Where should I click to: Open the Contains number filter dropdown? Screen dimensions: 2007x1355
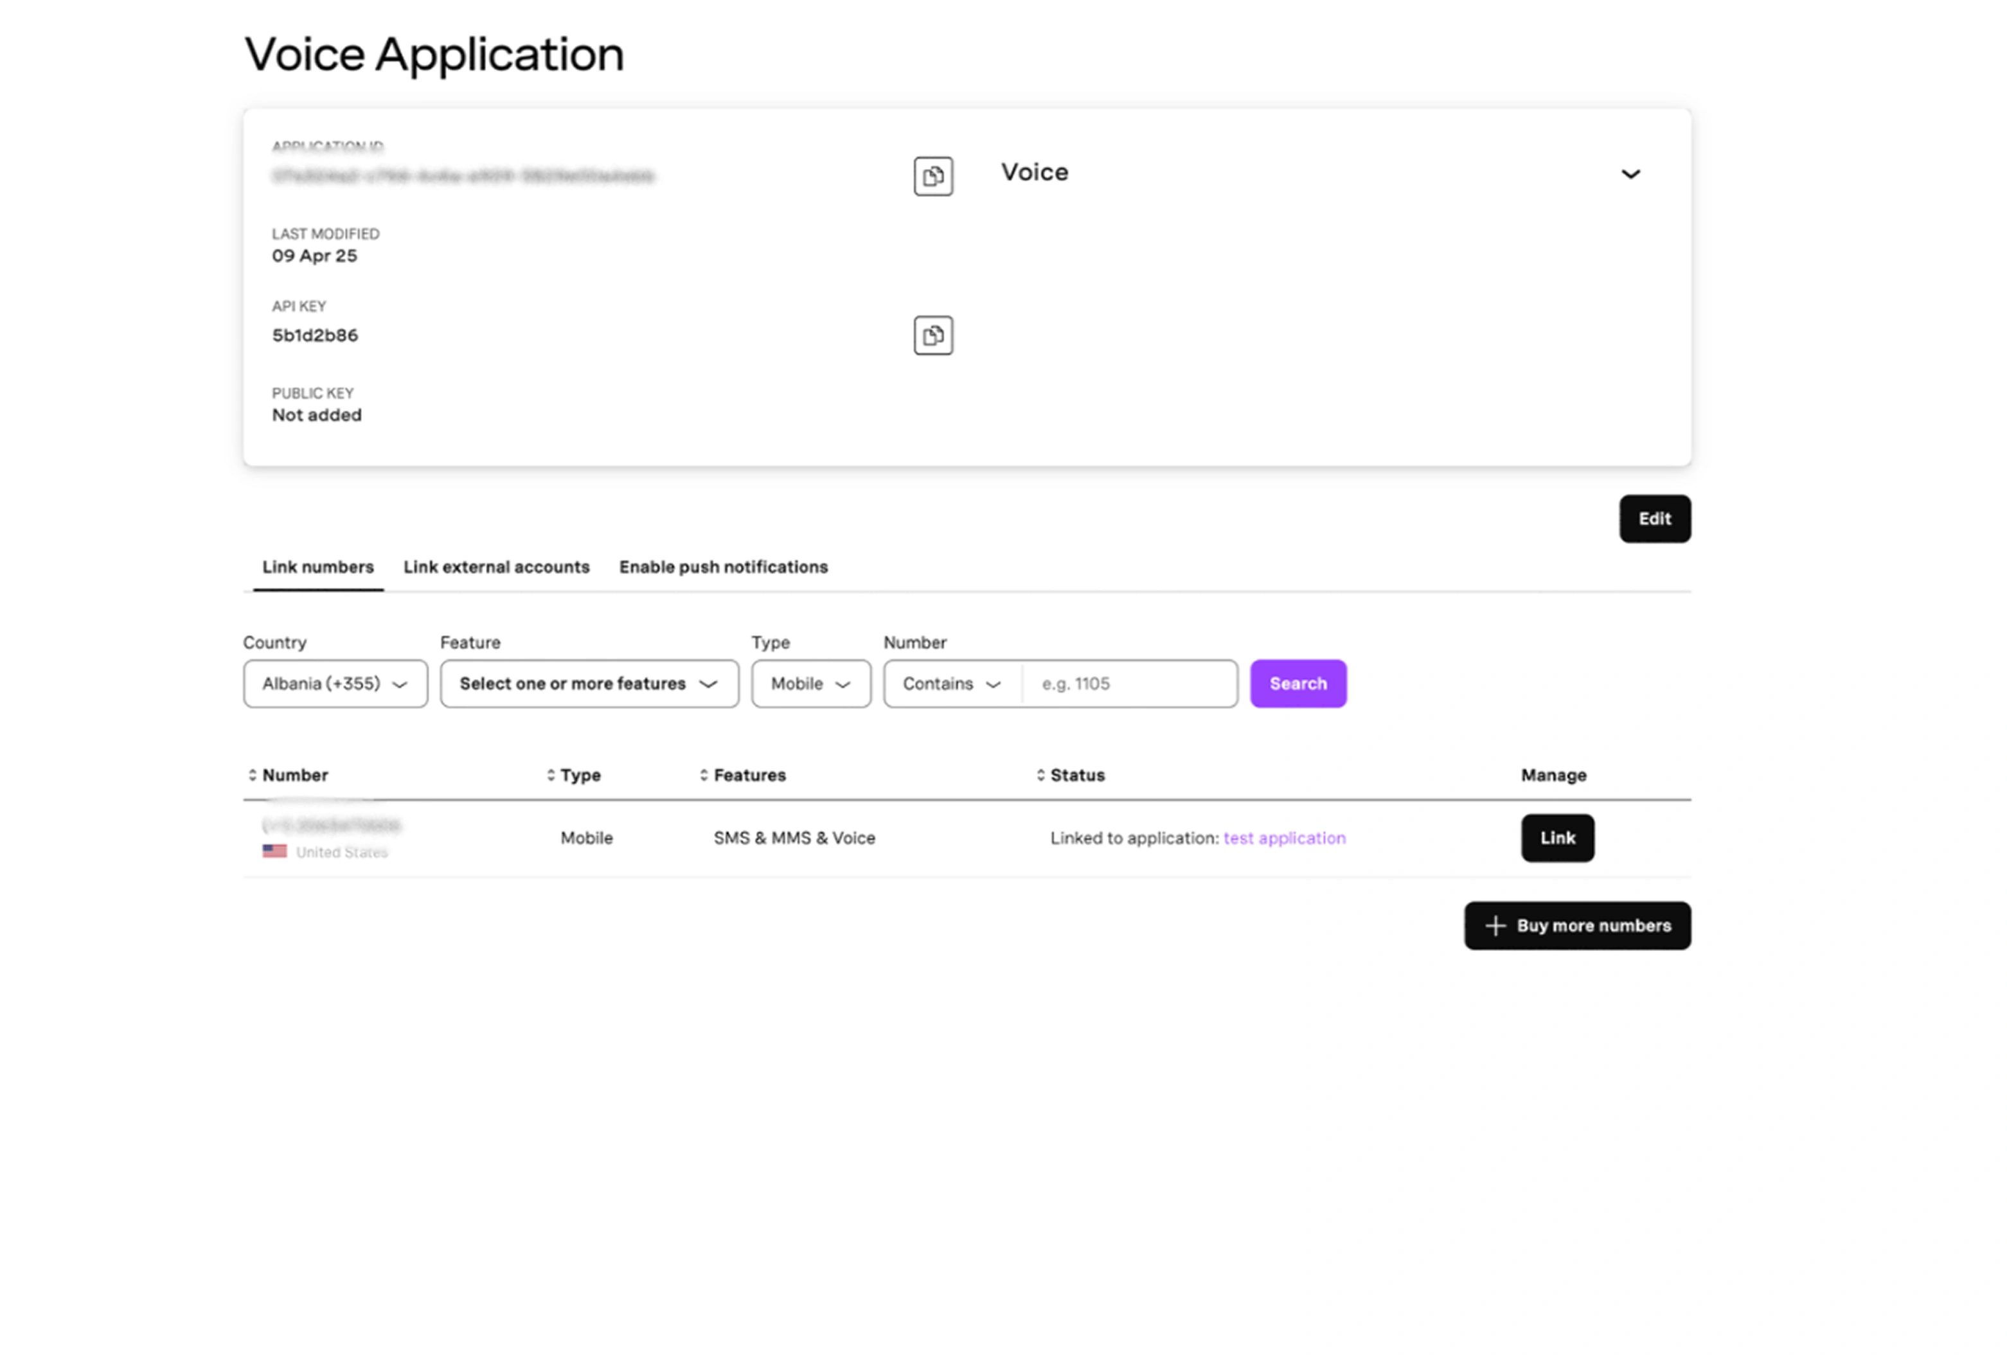pos(952,684)
